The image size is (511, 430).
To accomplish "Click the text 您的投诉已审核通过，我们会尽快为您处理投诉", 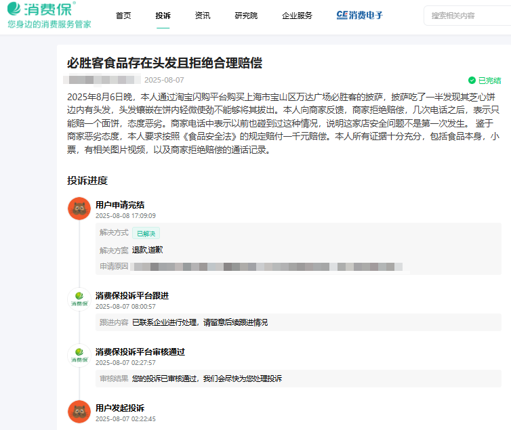I will click(207, 379).
